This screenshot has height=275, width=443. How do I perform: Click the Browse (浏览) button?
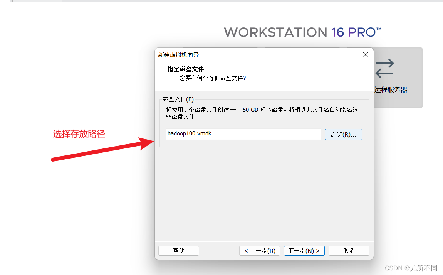pyautogui.click(x=343, y=134)
